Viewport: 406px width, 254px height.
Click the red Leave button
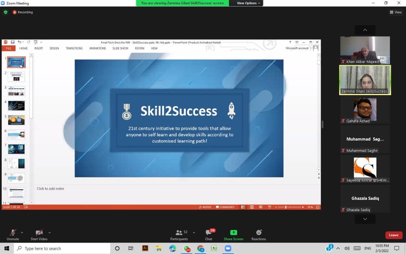(x=394, y=235)
